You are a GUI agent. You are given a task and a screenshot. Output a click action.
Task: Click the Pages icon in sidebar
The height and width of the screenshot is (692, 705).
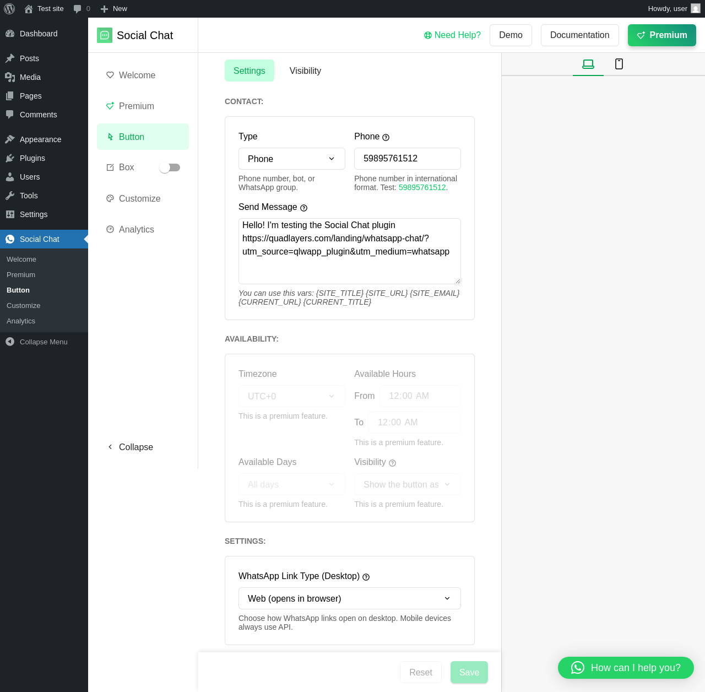(10, 96)
